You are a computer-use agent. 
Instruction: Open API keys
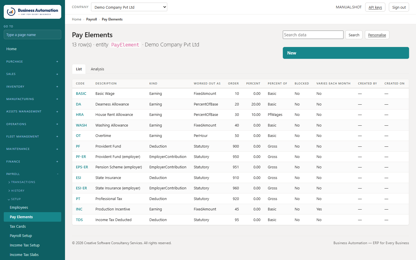375,7
